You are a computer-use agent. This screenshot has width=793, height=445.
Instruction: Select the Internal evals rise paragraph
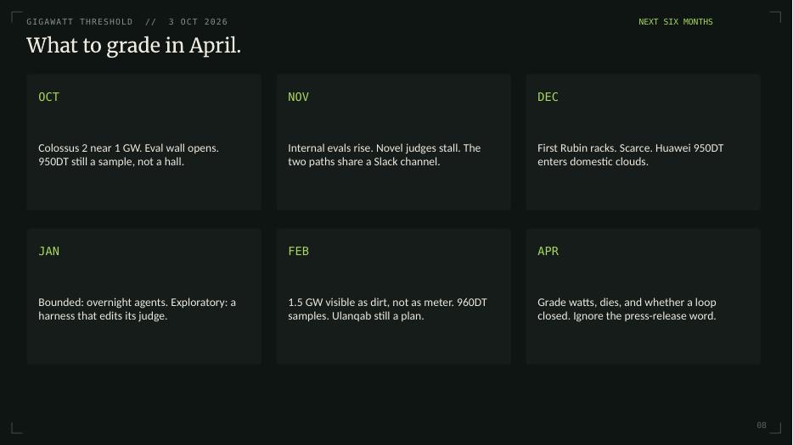pyautogui.click(x=384, y=154)
